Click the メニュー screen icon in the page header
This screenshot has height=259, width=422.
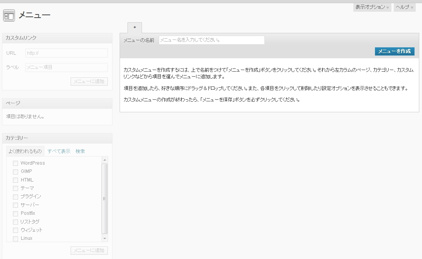click(x=9, y=15)
